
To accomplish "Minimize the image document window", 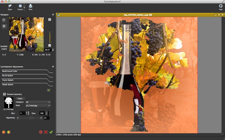I will (215, 15).
